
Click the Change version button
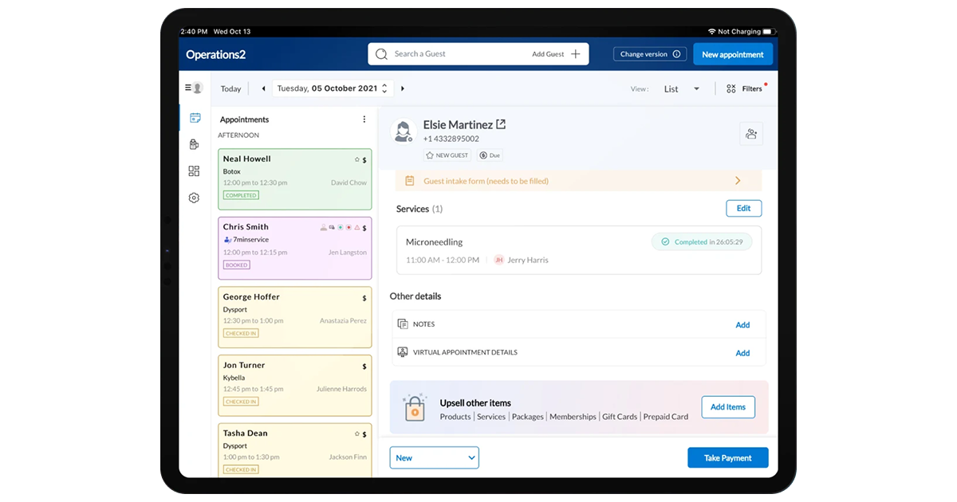650,54
